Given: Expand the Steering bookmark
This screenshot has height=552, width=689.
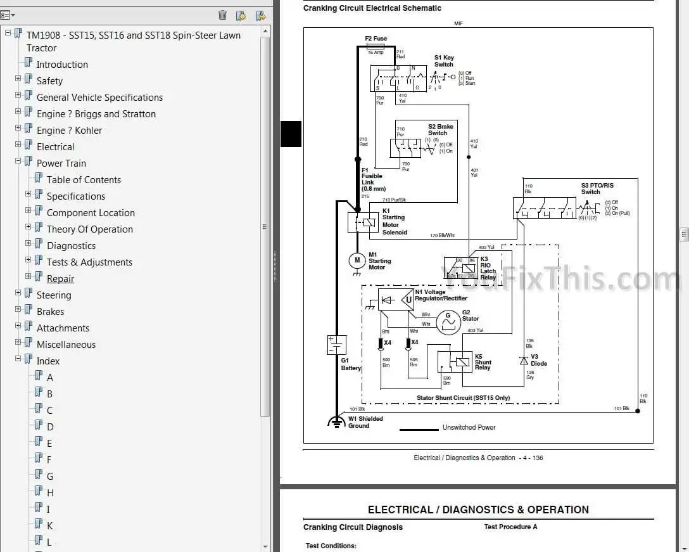Looking at the screenshot, I should [x=18, y=293].
